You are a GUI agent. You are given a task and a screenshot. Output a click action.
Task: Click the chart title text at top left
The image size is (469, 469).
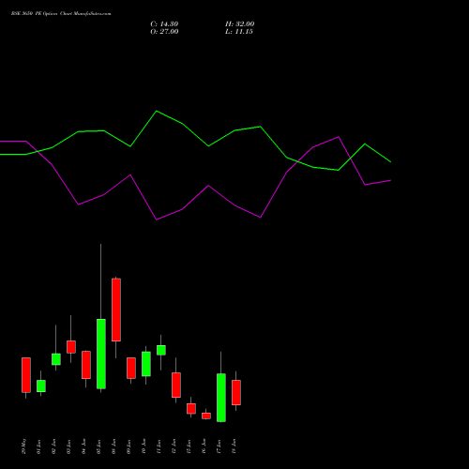click(61, 14)
